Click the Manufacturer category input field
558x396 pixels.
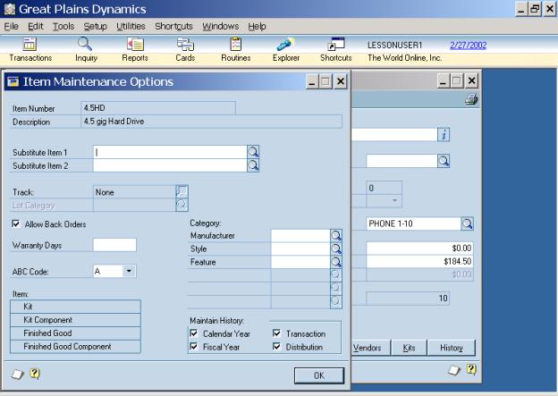click(x=300, y=235)
